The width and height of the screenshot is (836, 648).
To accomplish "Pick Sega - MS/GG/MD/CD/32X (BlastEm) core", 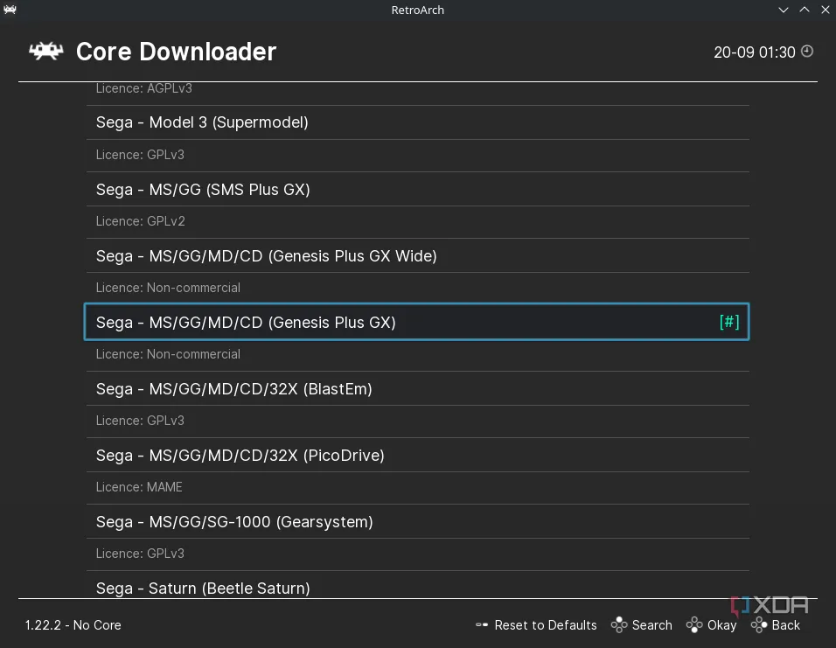I will [417, 389].
